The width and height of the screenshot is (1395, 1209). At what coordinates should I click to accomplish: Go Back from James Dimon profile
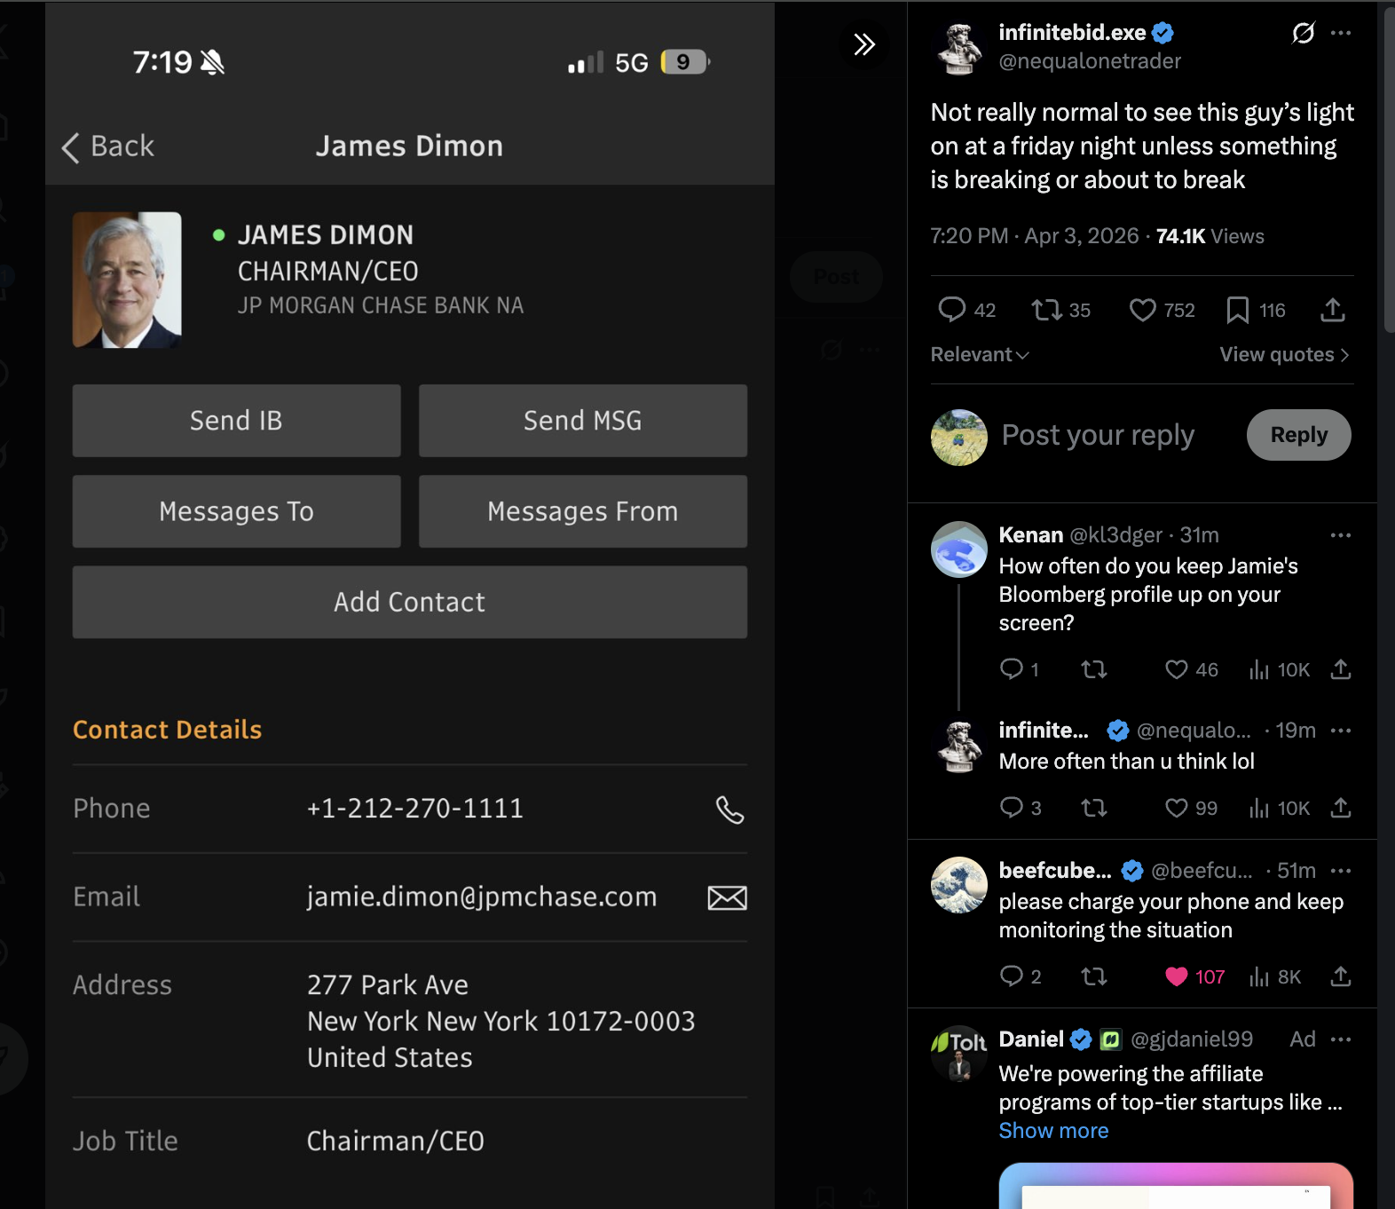[108, 146]
